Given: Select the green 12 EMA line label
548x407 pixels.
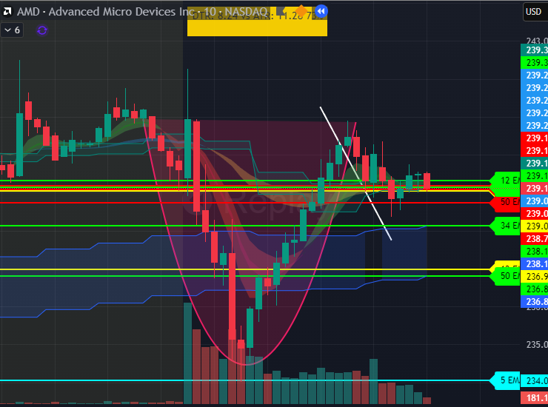Looking at the screenshot, I should [505, 181].
